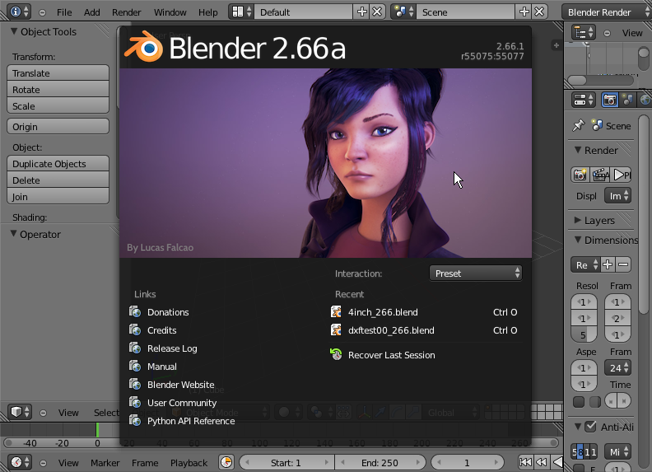652x472 pixels.
Task: Jump to the first frame
Action: click(525, 462)
